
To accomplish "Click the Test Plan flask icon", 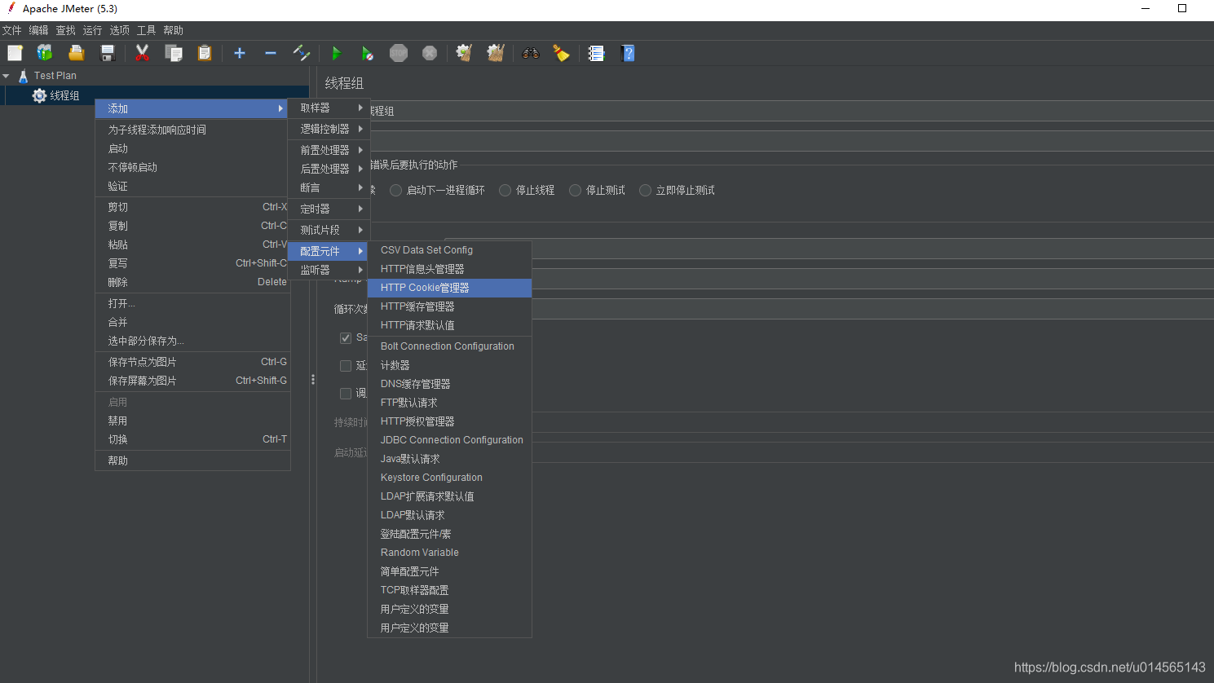I will [23, 76].
